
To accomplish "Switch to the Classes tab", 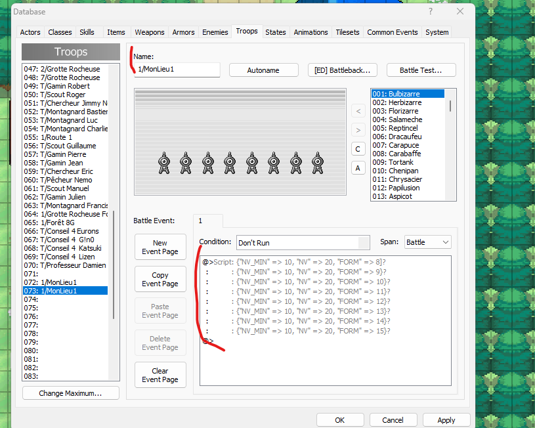I will click(60, 32).
